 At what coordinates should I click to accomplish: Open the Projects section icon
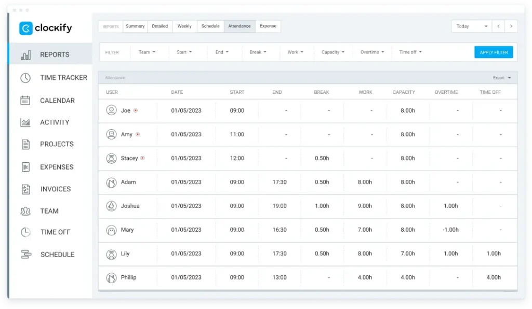(x=25, y=144)
